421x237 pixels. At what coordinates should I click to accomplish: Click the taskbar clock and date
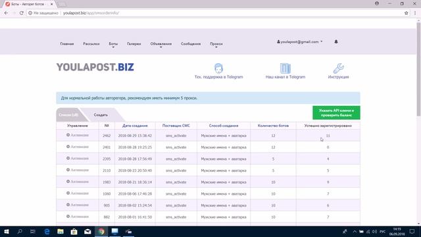pyautogui.click(x=397, y=232)
